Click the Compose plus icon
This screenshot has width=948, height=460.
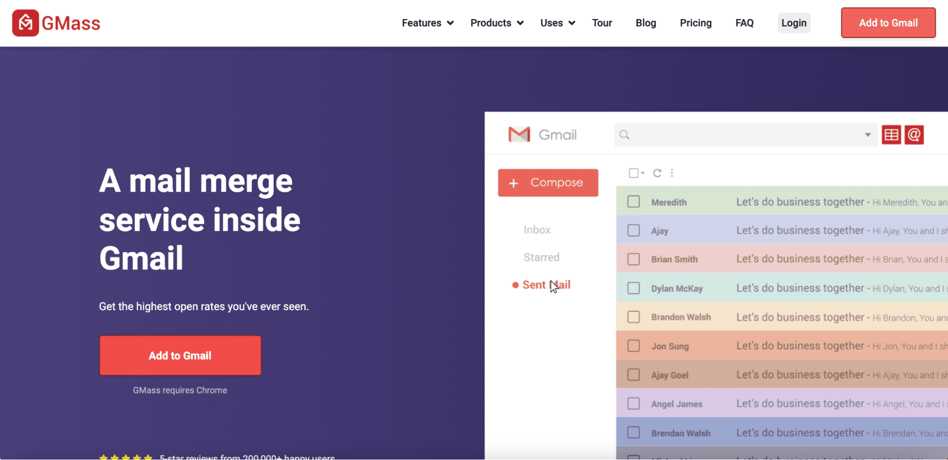[x=514, y=183]
